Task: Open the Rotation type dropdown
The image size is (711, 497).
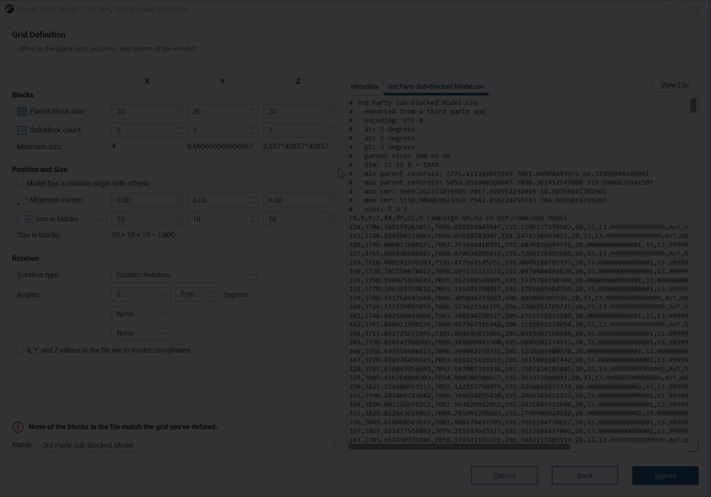Action: pos(184,275)
